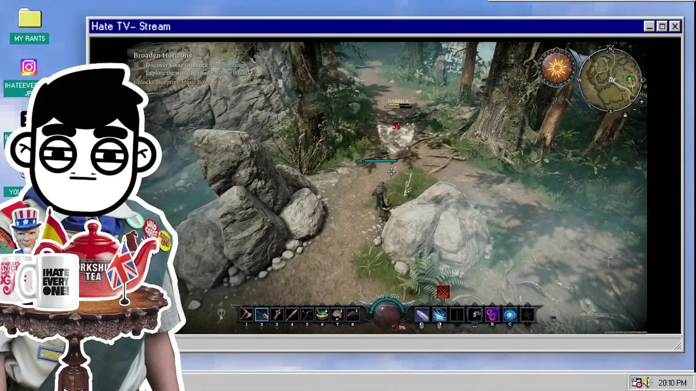Click the 369 / 376 health value

387,297
